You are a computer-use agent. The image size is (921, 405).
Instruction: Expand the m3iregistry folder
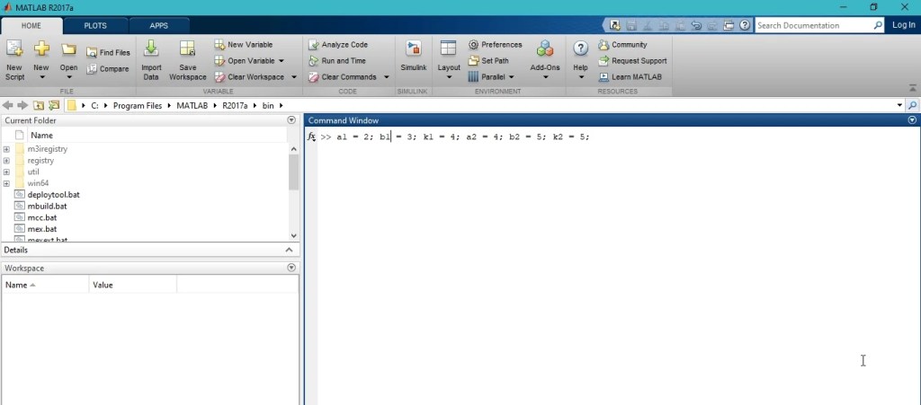click(6, 149)
